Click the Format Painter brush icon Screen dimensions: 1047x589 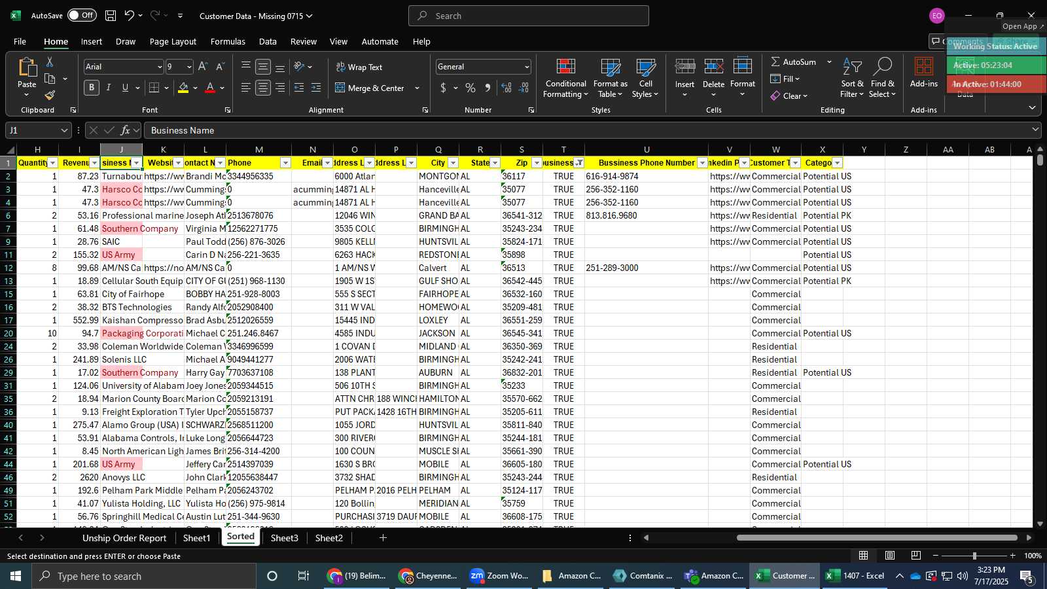[x=49, y=95]
